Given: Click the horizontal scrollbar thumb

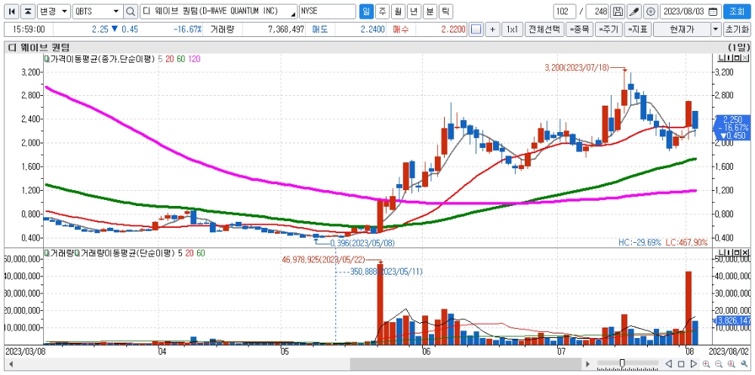Looking at the screenshot, I should tap(464, 364).
